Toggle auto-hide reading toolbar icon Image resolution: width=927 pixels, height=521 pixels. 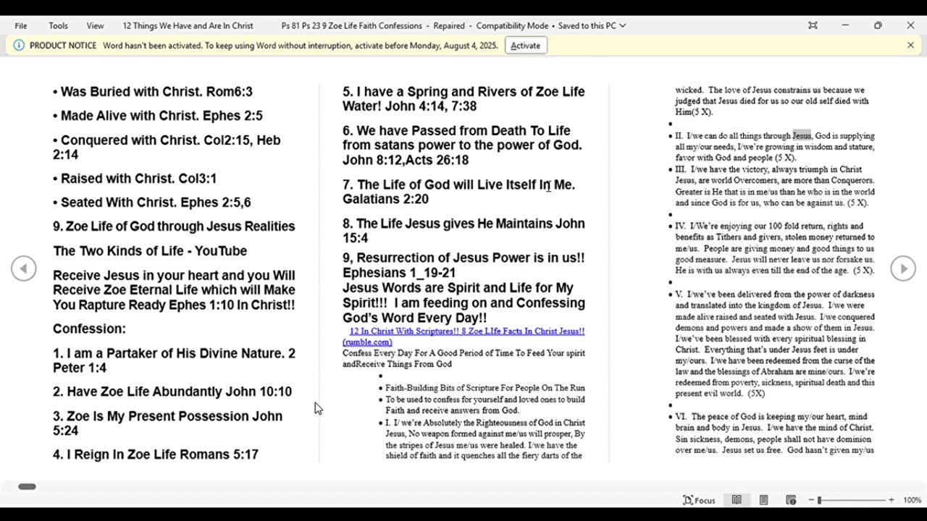tap(813, 25)
